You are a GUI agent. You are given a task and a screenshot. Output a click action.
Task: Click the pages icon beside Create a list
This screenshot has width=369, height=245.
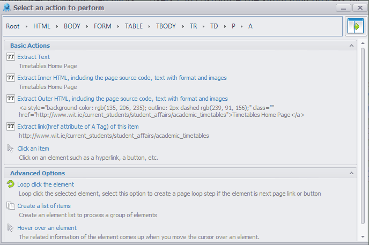pyautogui.click(x=11, y=206)
